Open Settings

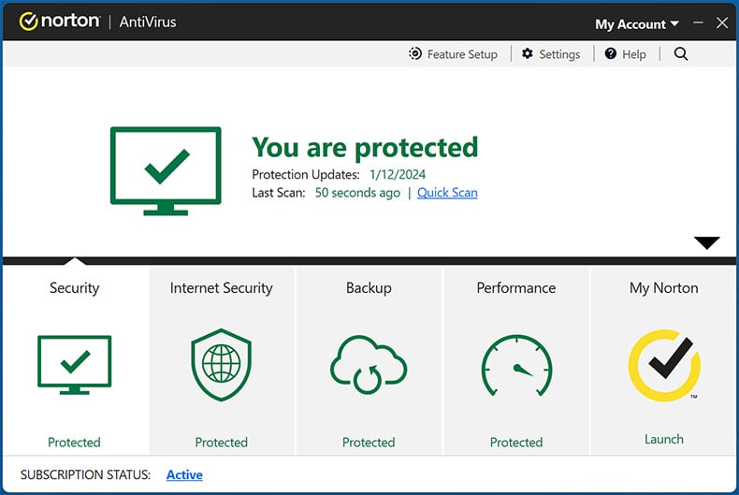tap(551, 54)
